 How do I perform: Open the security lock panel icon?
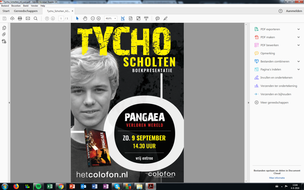4,41
